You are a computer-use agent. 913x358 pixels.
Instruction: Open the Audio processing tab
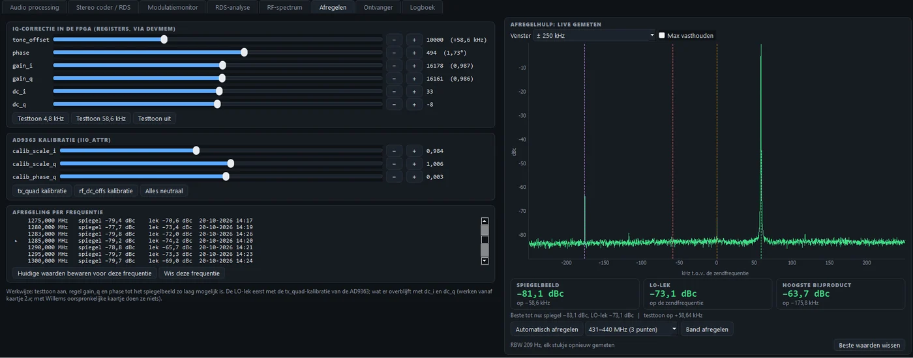(35, 7)
